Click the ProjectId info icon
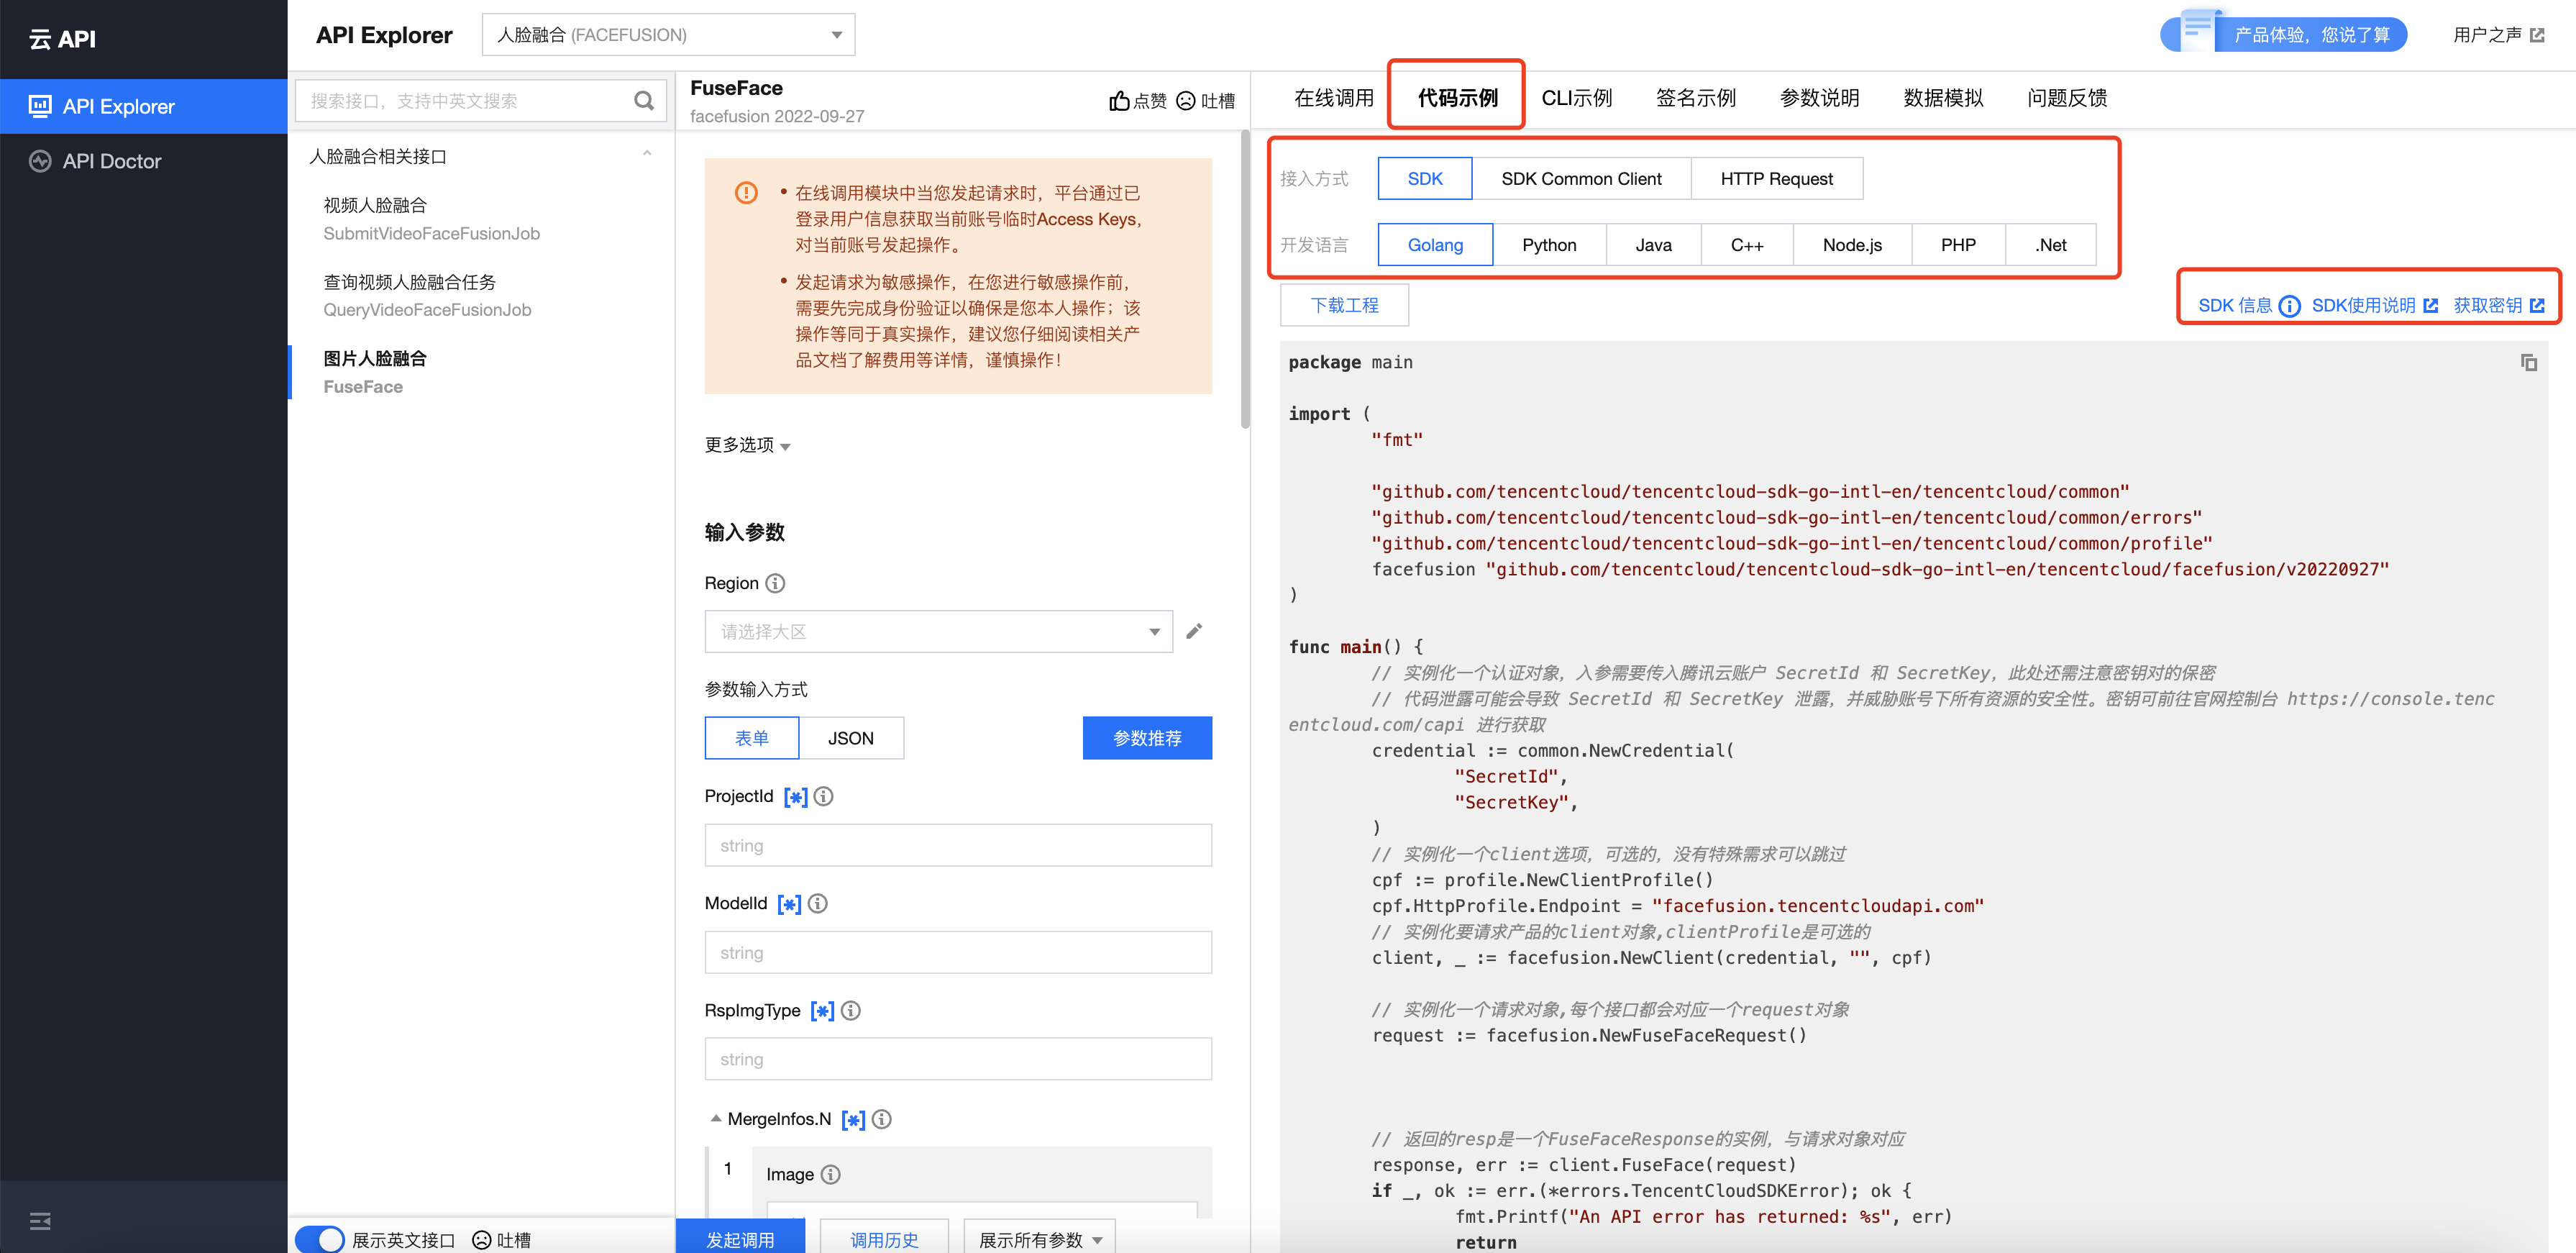This screenshot has height=1253, width=2576. [x=823, y=796]
